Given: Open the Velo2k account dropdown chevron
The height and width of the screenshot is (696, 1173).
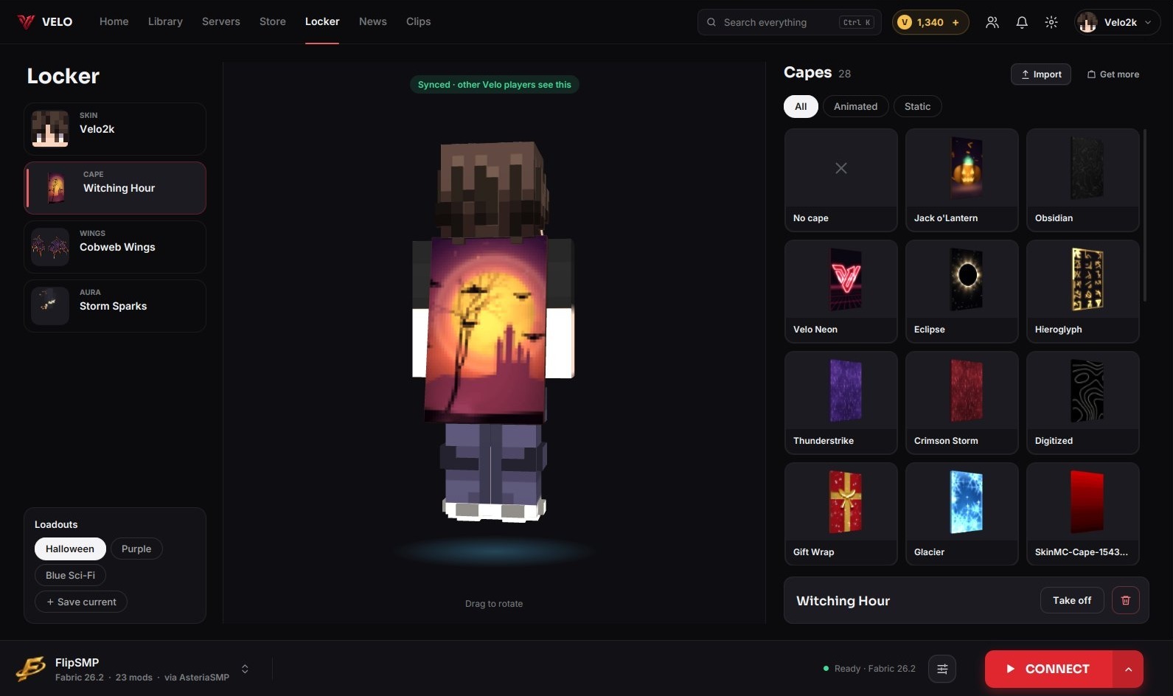Looking at the screenshot, I should pyautogui.click(x=1147, y=22).
